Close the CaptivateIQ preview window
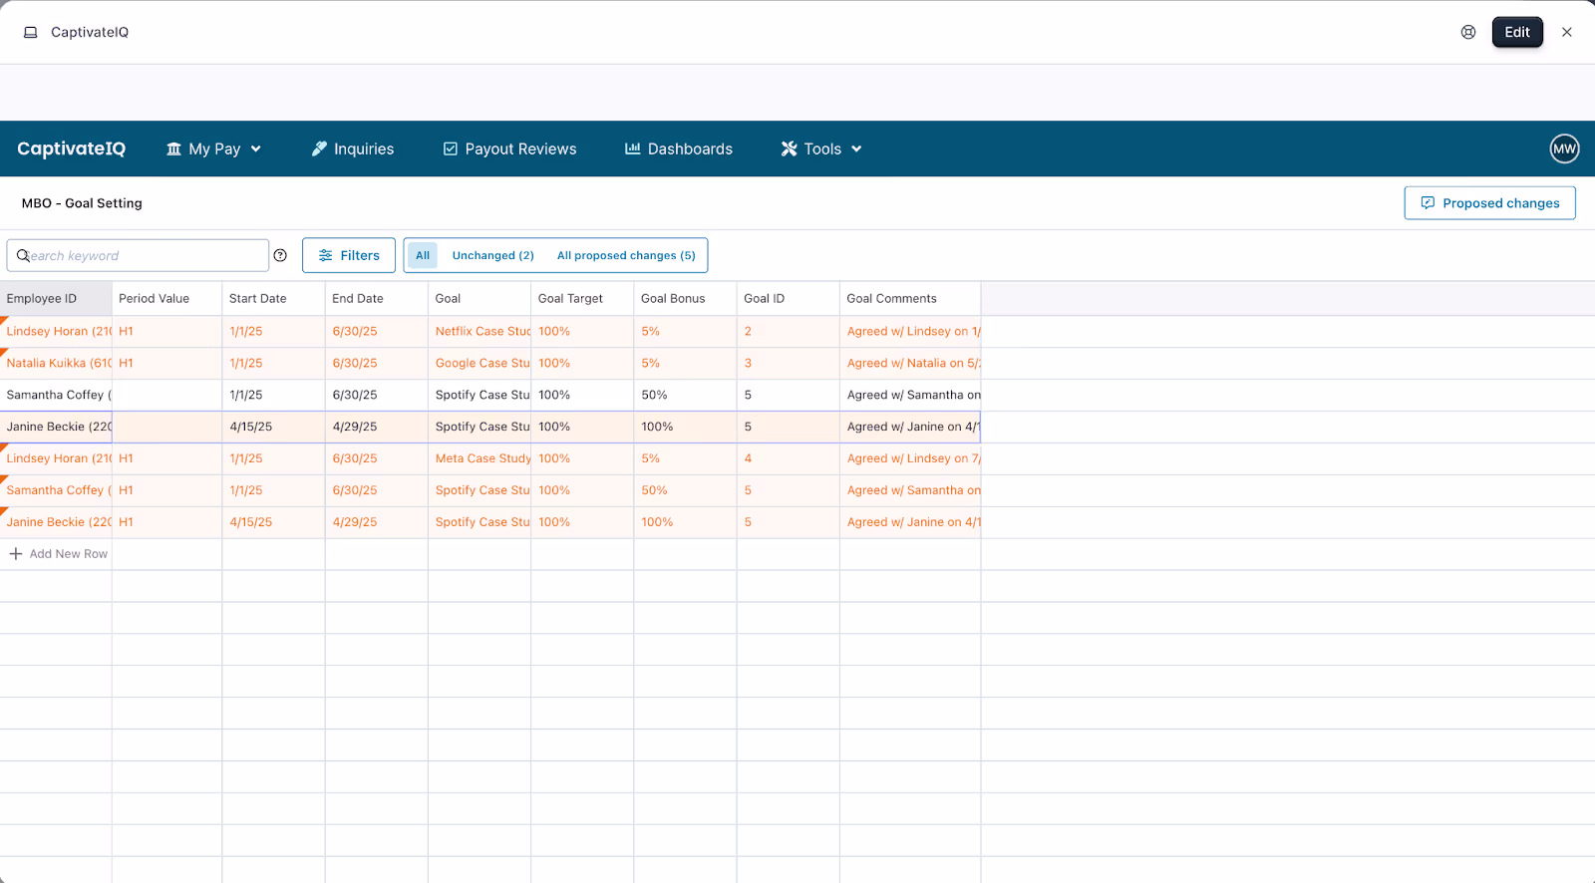The image size is (1595, 883). [1567, 32]
